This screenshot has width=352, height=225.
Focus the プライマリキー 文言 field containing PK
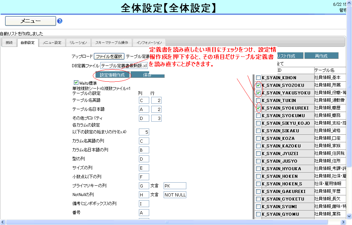[x=175, y=186]
